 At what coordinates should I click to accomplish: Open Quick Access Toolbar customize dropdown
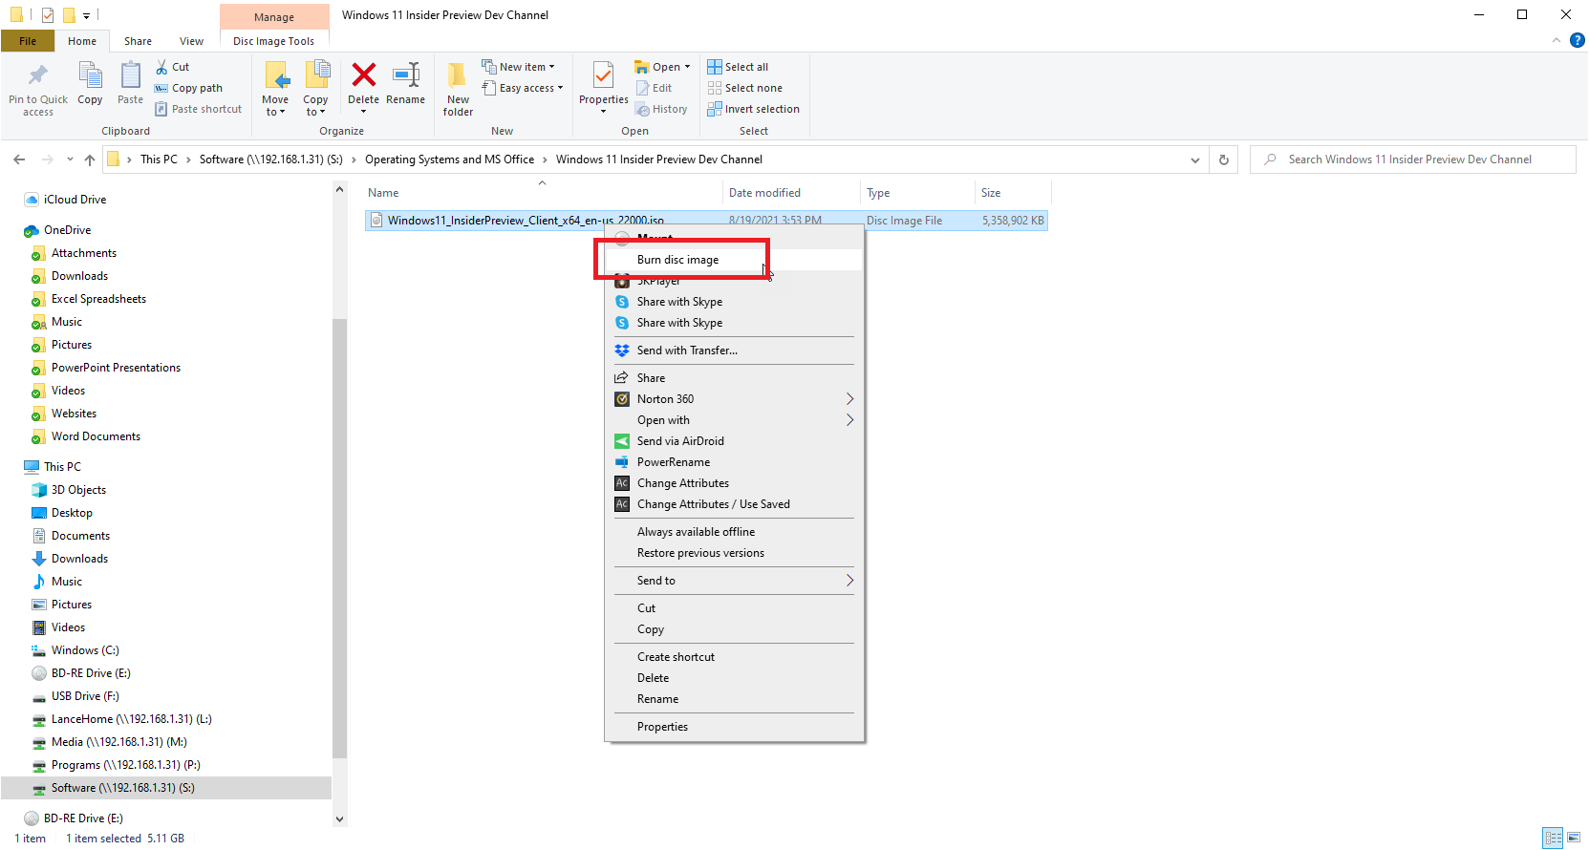pos(86,16)
